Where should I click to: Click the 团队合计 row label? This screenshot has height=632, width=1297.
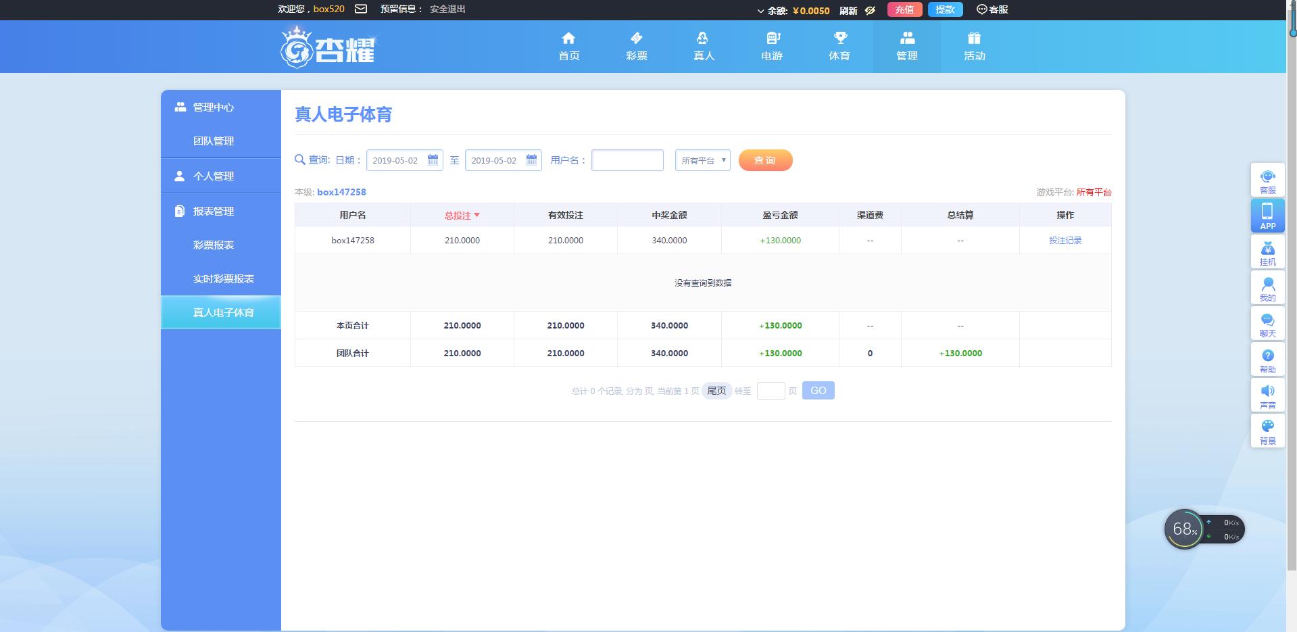[353, 353]
